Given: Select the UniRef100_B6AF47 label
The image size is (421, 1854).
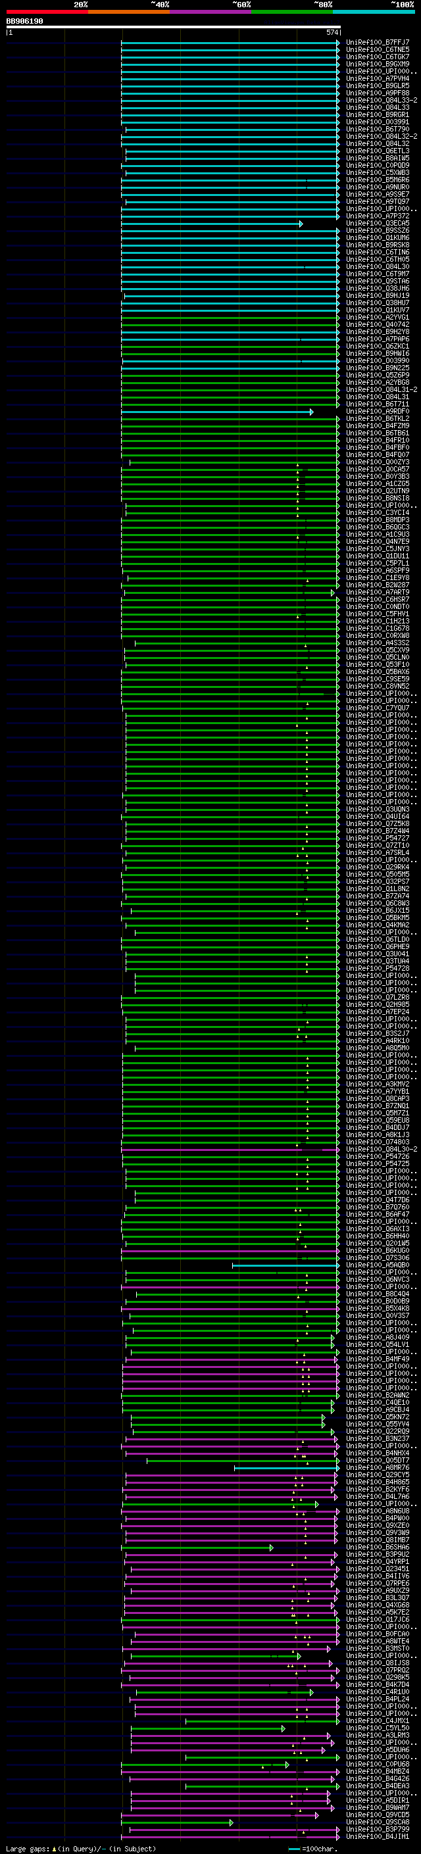Looking at the screenshot, I should coord(378,1215).
